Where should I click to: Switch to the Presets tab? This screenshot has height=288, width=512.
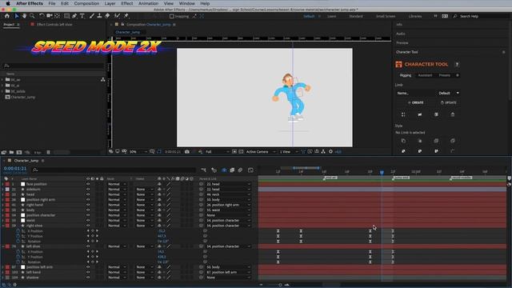click(x=445, y=75)
